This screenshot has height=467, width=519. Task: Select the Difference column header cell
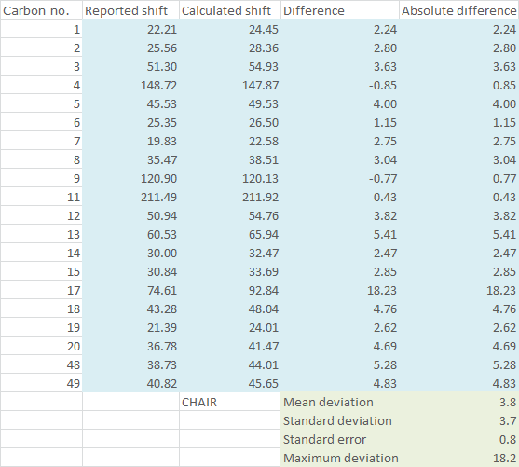point(340,10)
